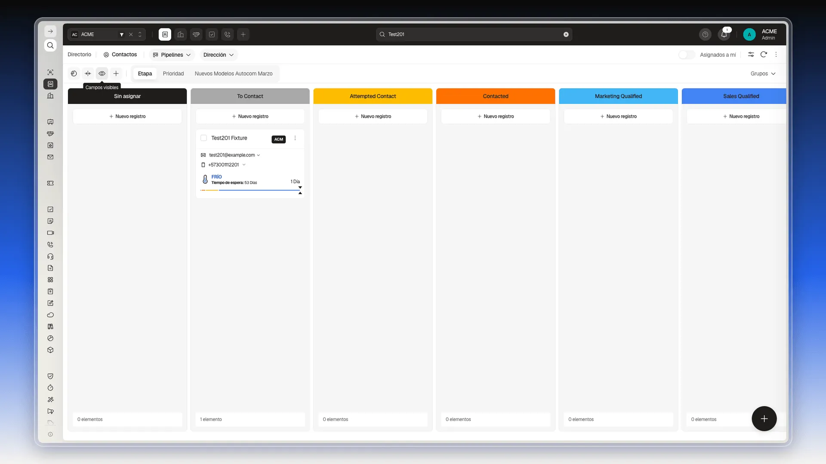
Task: Switch to the Prioridad tab
Action: (173, 73)
